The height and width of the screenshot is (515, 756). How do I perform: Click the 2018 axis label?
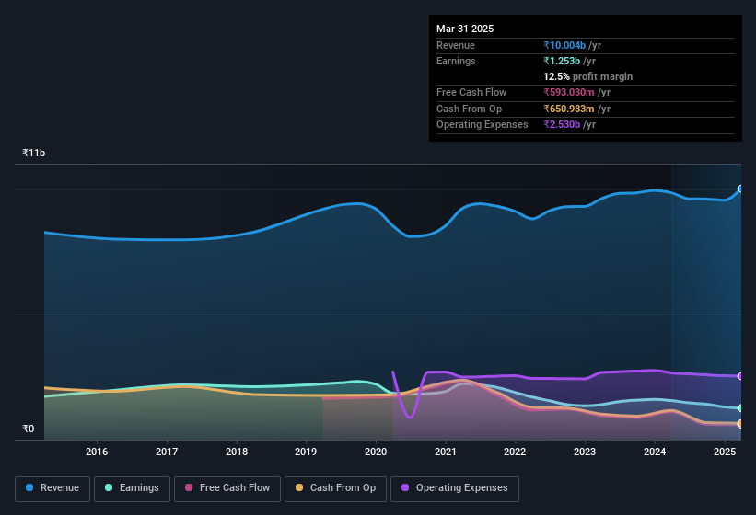[237, 452]
